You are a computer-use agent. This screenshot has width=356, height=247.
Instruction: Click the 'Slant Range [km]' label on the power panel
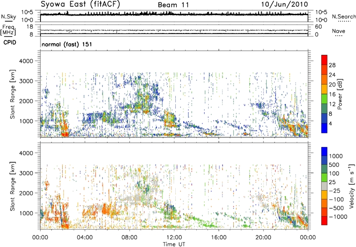pyautogui.click(x=12, y=94)
